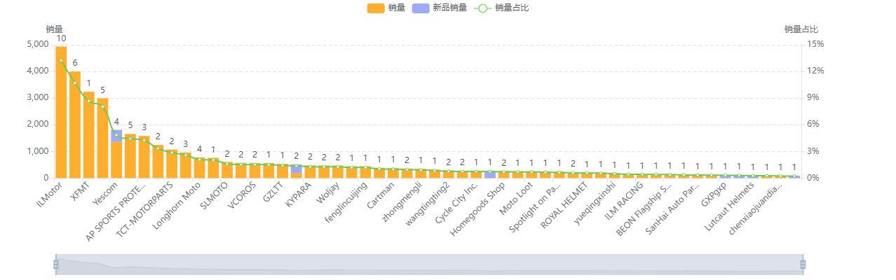The height and width of the screenshot is (280, 896).
Task: Click the green line point on ILMotor bar
Action: 61,60
